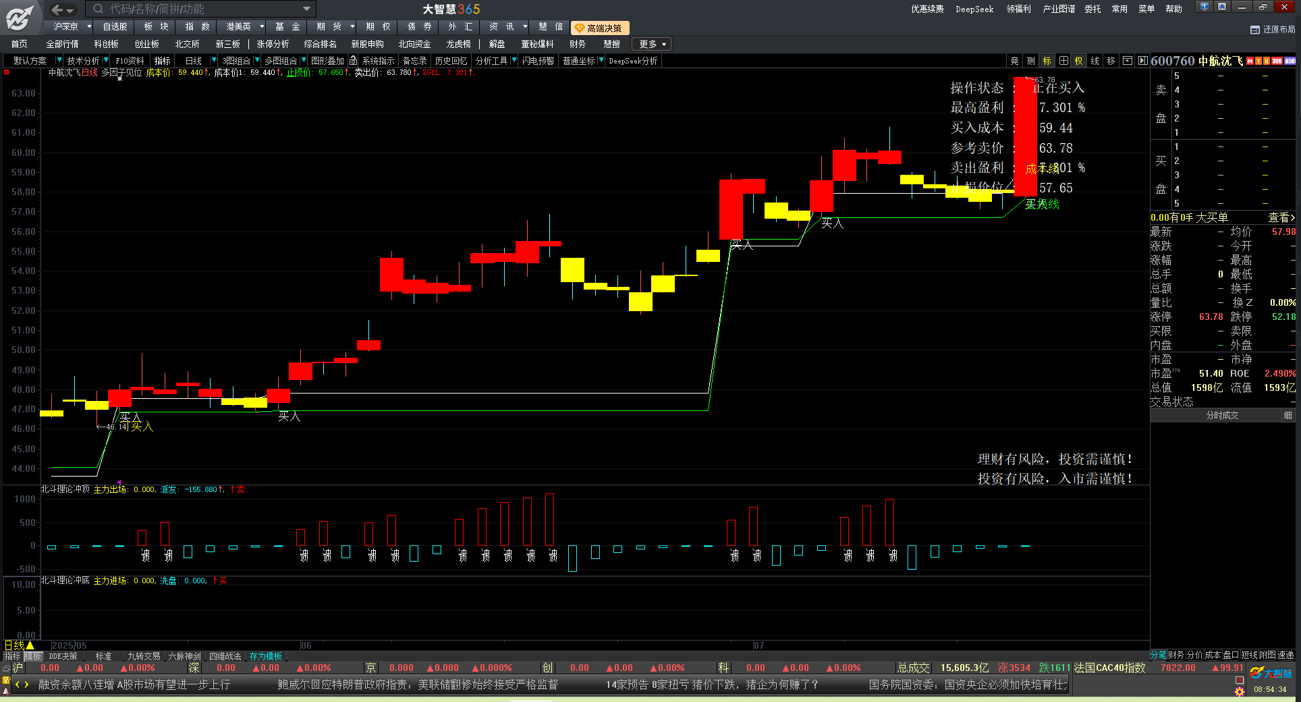
Task: Open the 产业图谱 top menu item
Action: (1059, 9)
